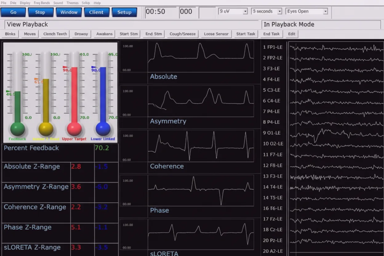The width and height of the screenshot is (384, 256).
Task: Open Setup from the blue button row
Action: (124, 12)
